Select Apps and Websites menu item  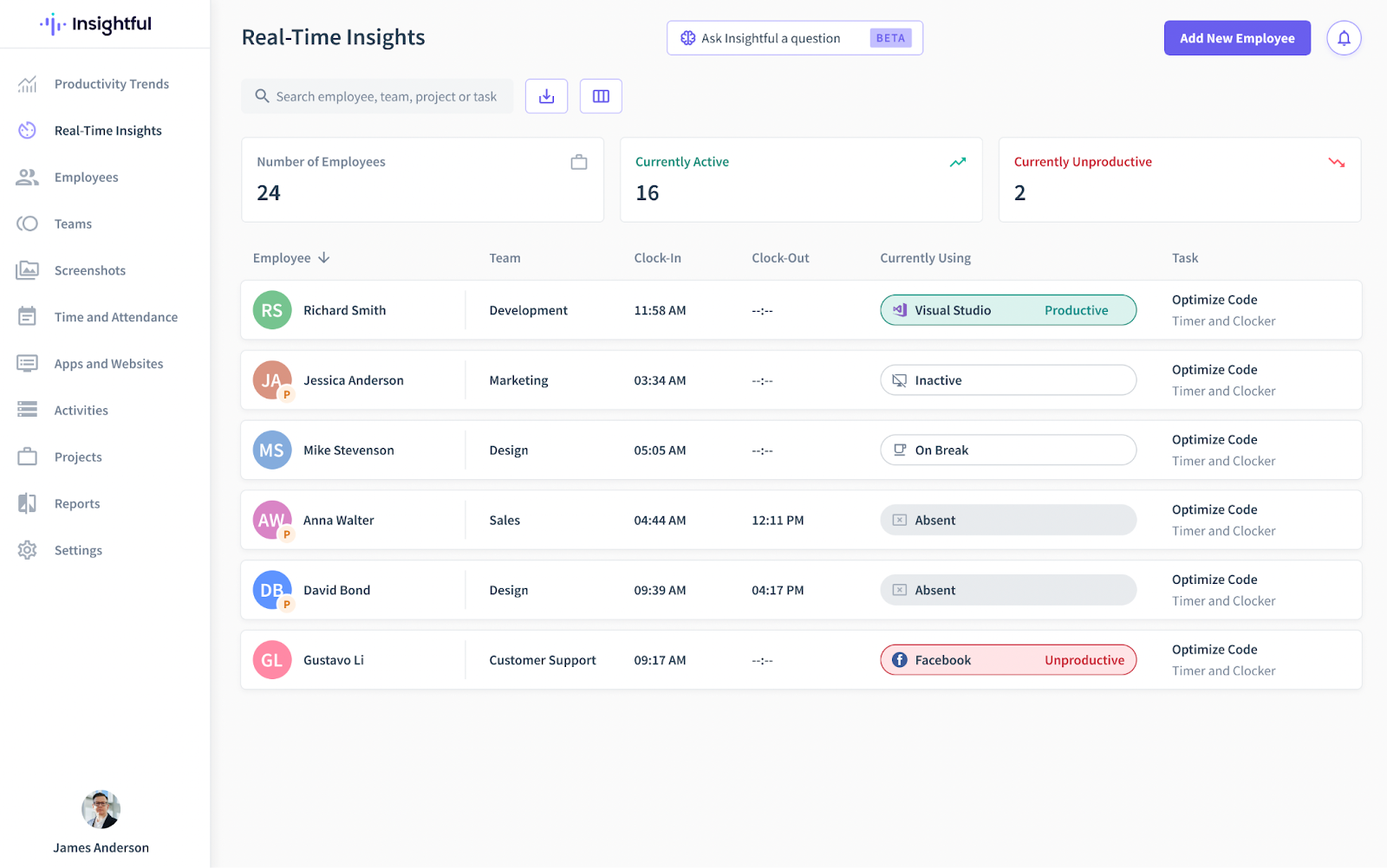coord(108,364)
